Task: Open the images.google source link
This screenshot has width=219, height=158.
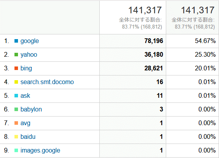Action: click(40, 151)
